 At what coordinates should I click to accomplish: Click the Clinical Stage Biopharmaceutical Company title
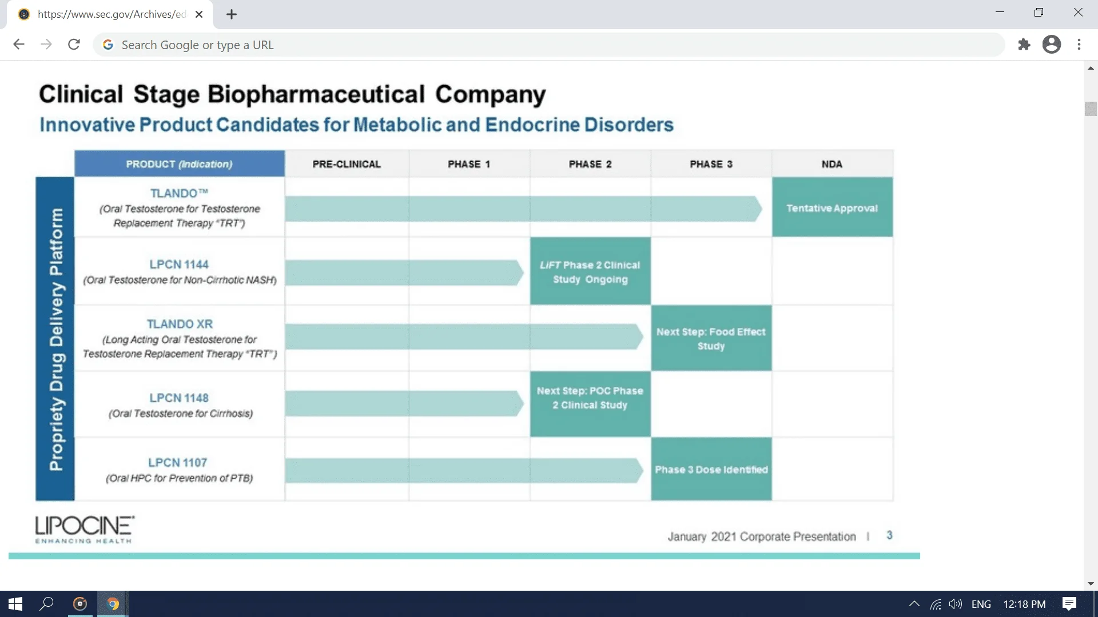coord(292,94)
